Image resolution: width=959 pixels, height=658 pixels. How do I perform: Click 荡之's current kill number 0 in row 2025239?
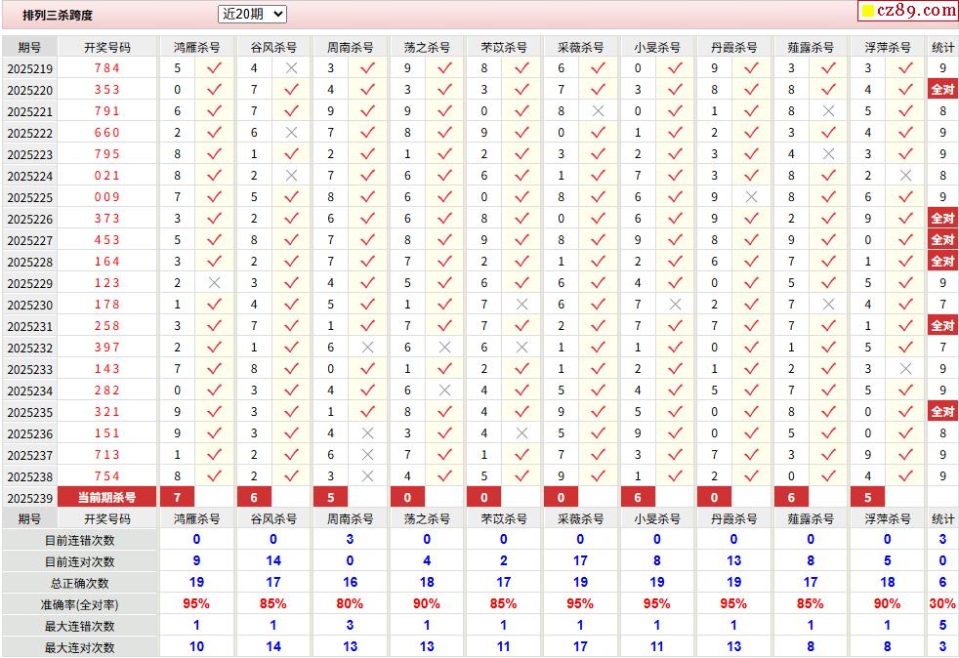pos(407,497)
